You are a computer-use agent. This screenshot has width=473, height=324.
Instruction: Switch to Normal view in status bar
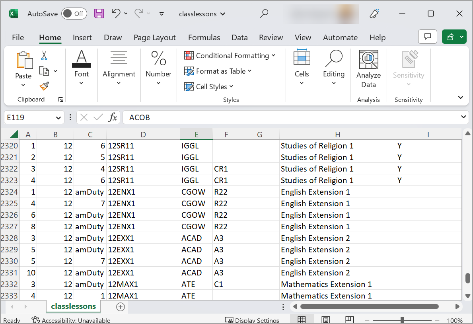coord(302,320)
